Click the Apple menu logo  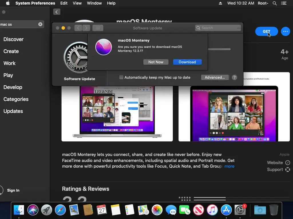coord(8,3)
